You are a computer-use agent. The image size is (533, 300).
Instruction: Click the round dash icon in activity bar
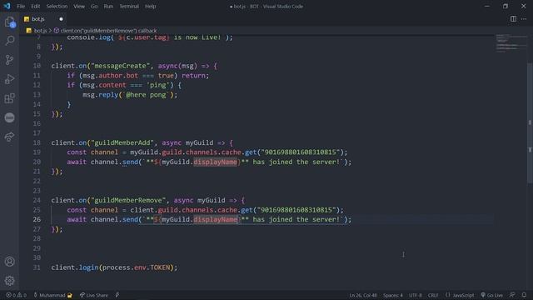point(9,117)
